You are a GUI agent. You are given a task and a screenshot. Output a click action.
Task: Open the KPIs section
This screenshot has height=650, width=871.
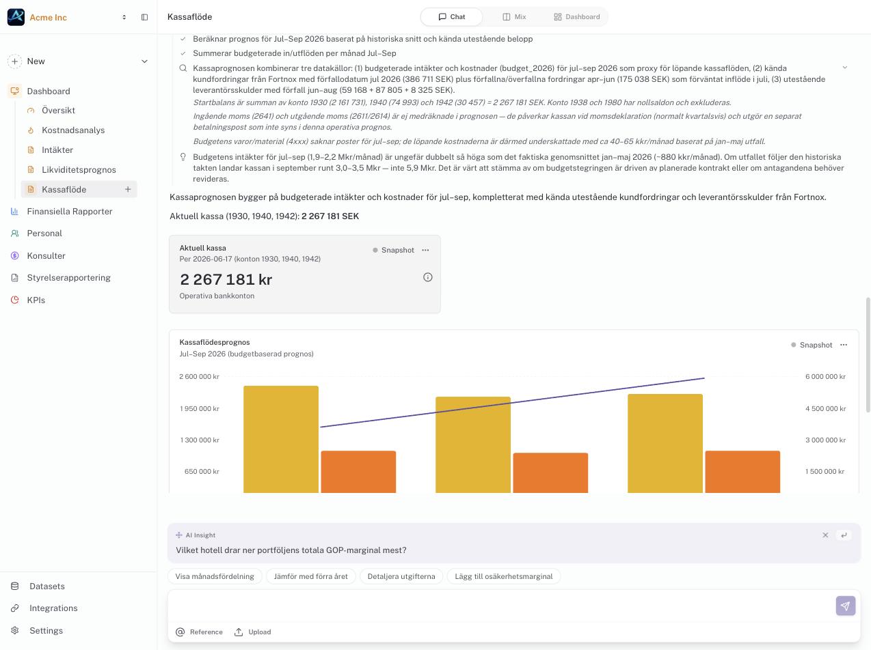pyautogui.click(x=36, y=300)
